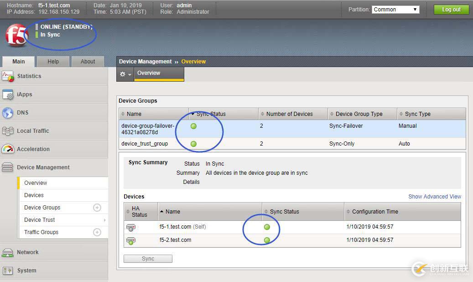Open Statistics section via its chart icon
Image resolution: width=473 pixels, height=282 pixels.
coord(8,76)
